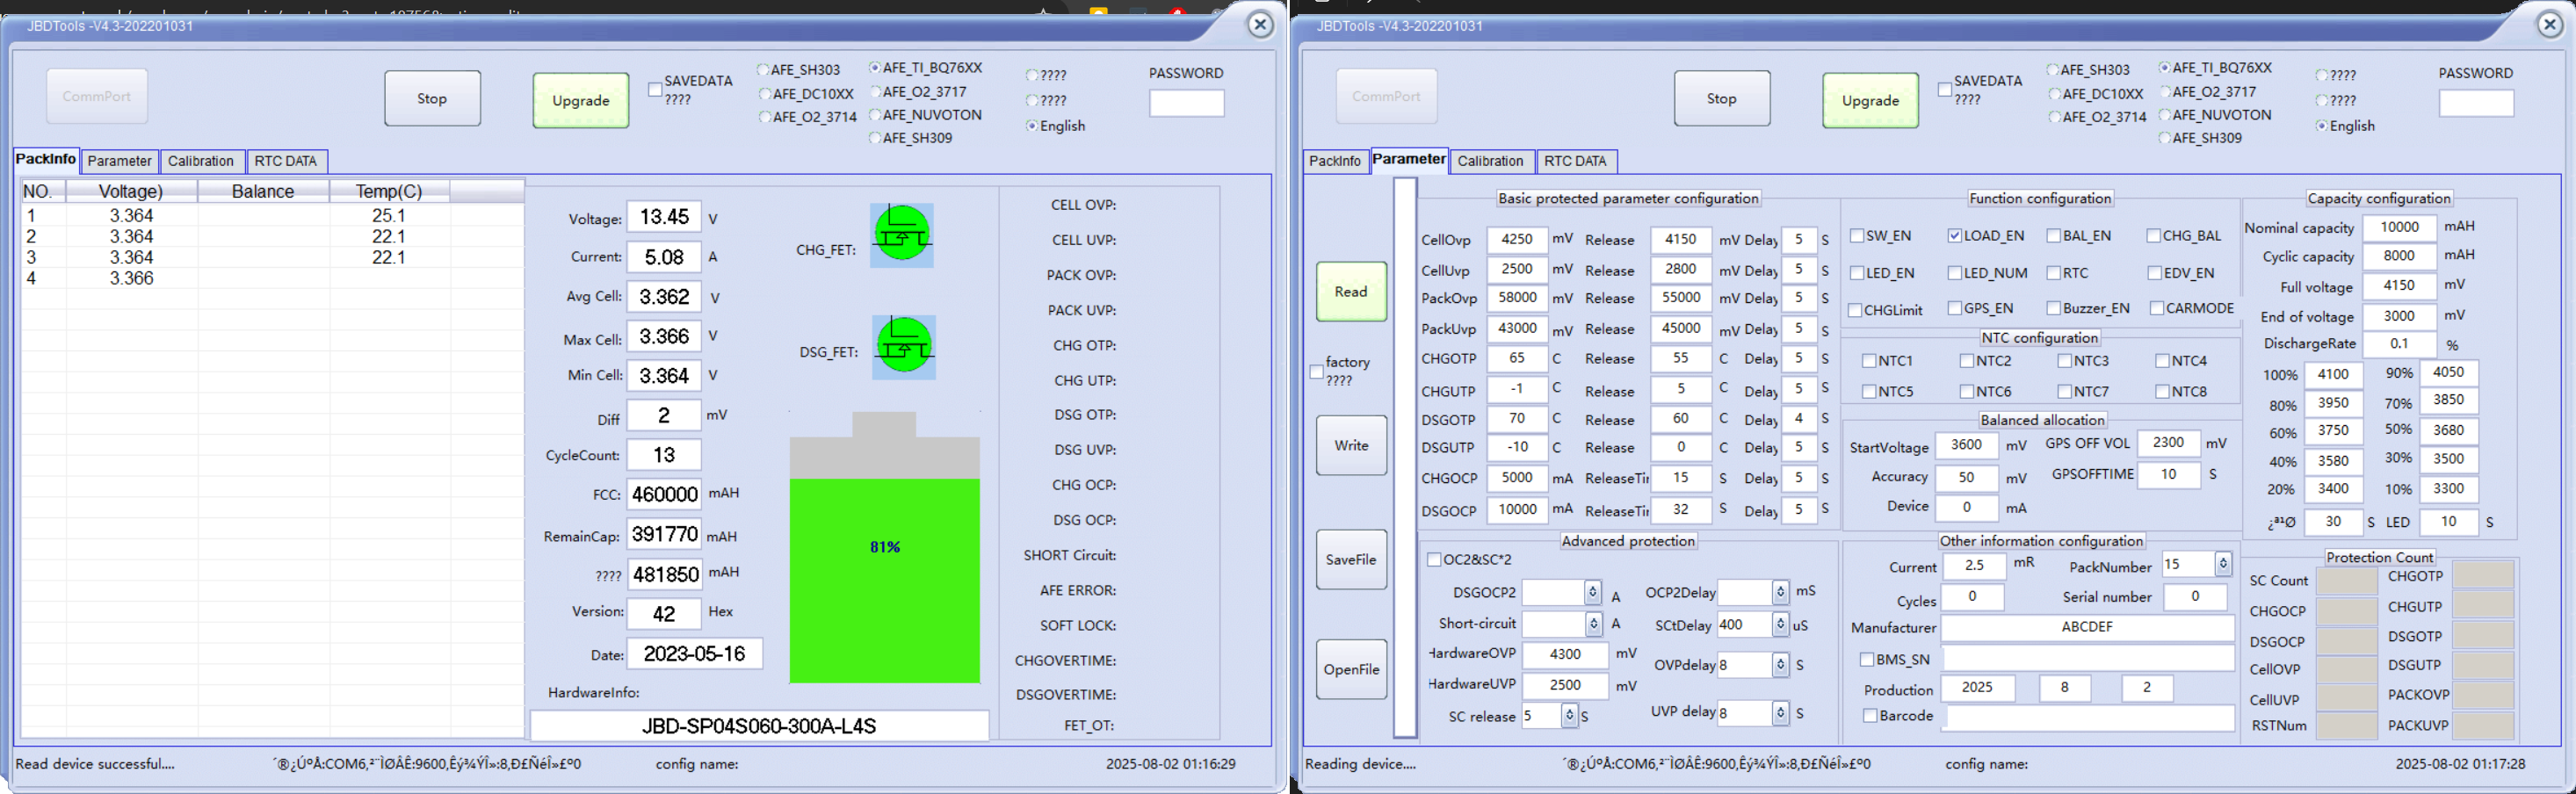Open the OVPdelay selector showing 8

(x=1780, y=665)
